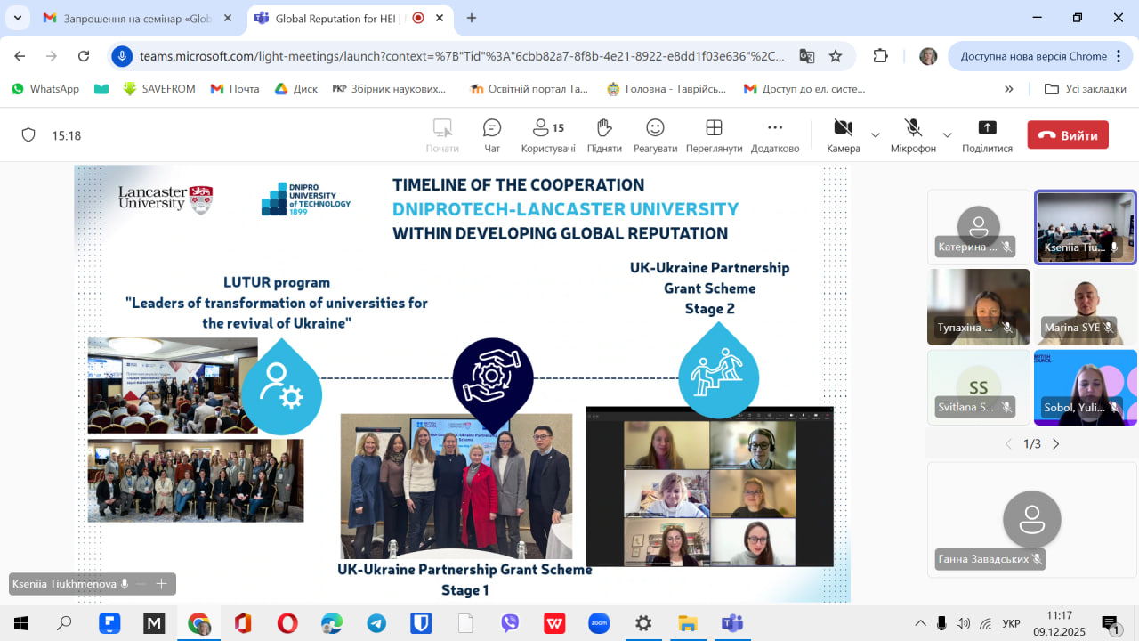Select Kseniia Tiukhmenova video tile
Viewport: 1139px width, 641px height.
tap(1086, 227)
